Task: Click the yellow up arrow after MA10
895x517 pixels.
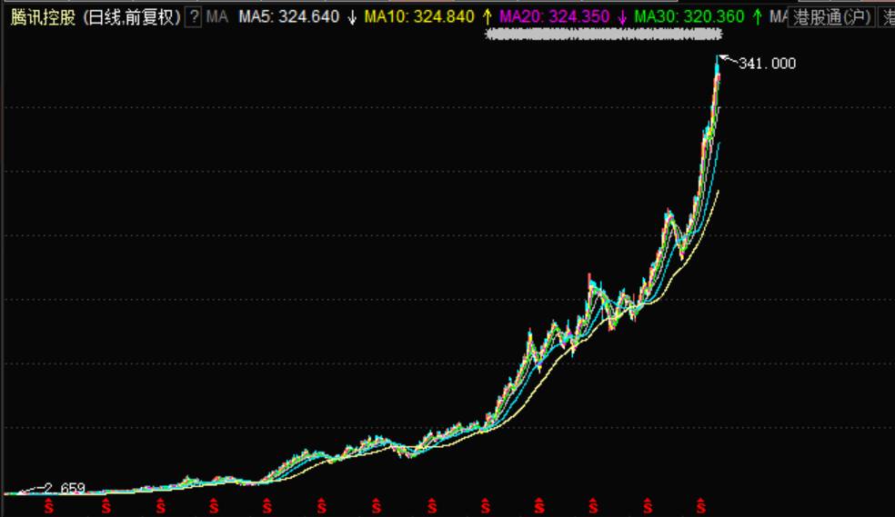Action: pos(487,16)
